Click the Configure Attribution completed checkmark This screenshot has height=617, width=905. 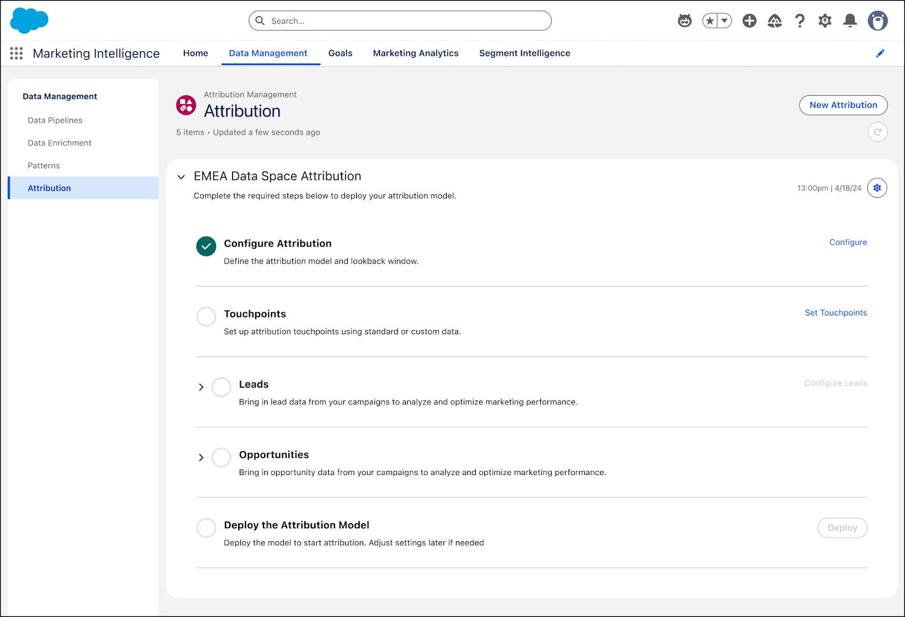click(x=206, y=246)
